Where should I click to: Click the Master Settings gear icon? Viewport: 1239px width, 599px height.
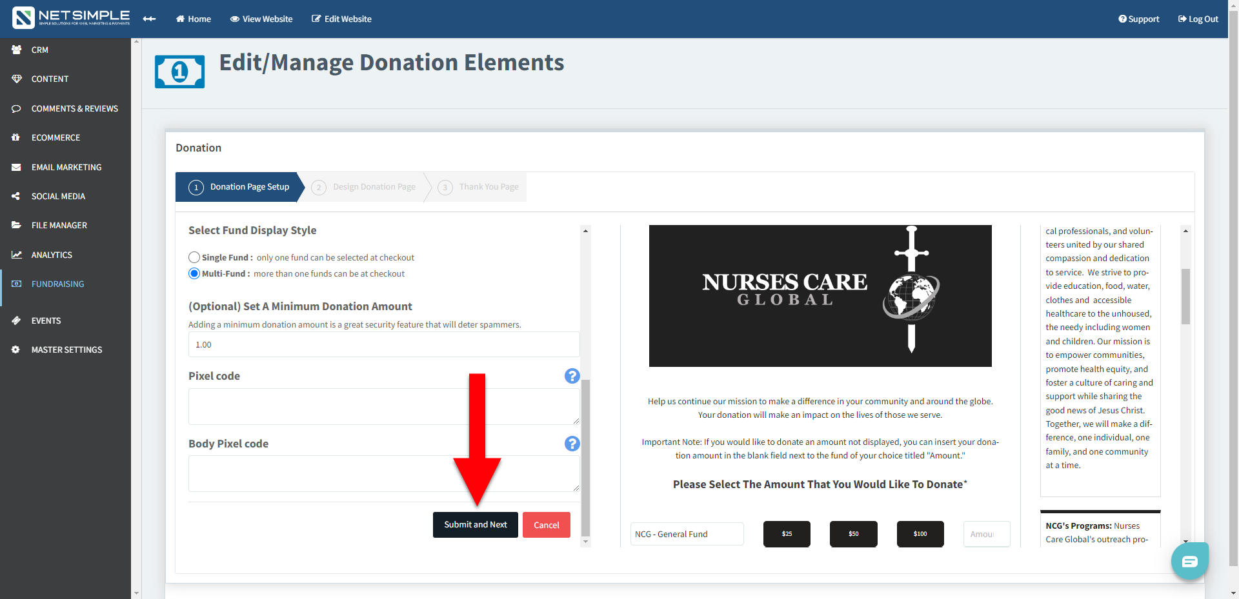[16, 349]
